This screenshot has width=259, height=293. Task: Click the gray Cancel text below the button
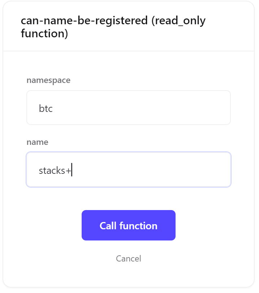[x=128, y=259]
